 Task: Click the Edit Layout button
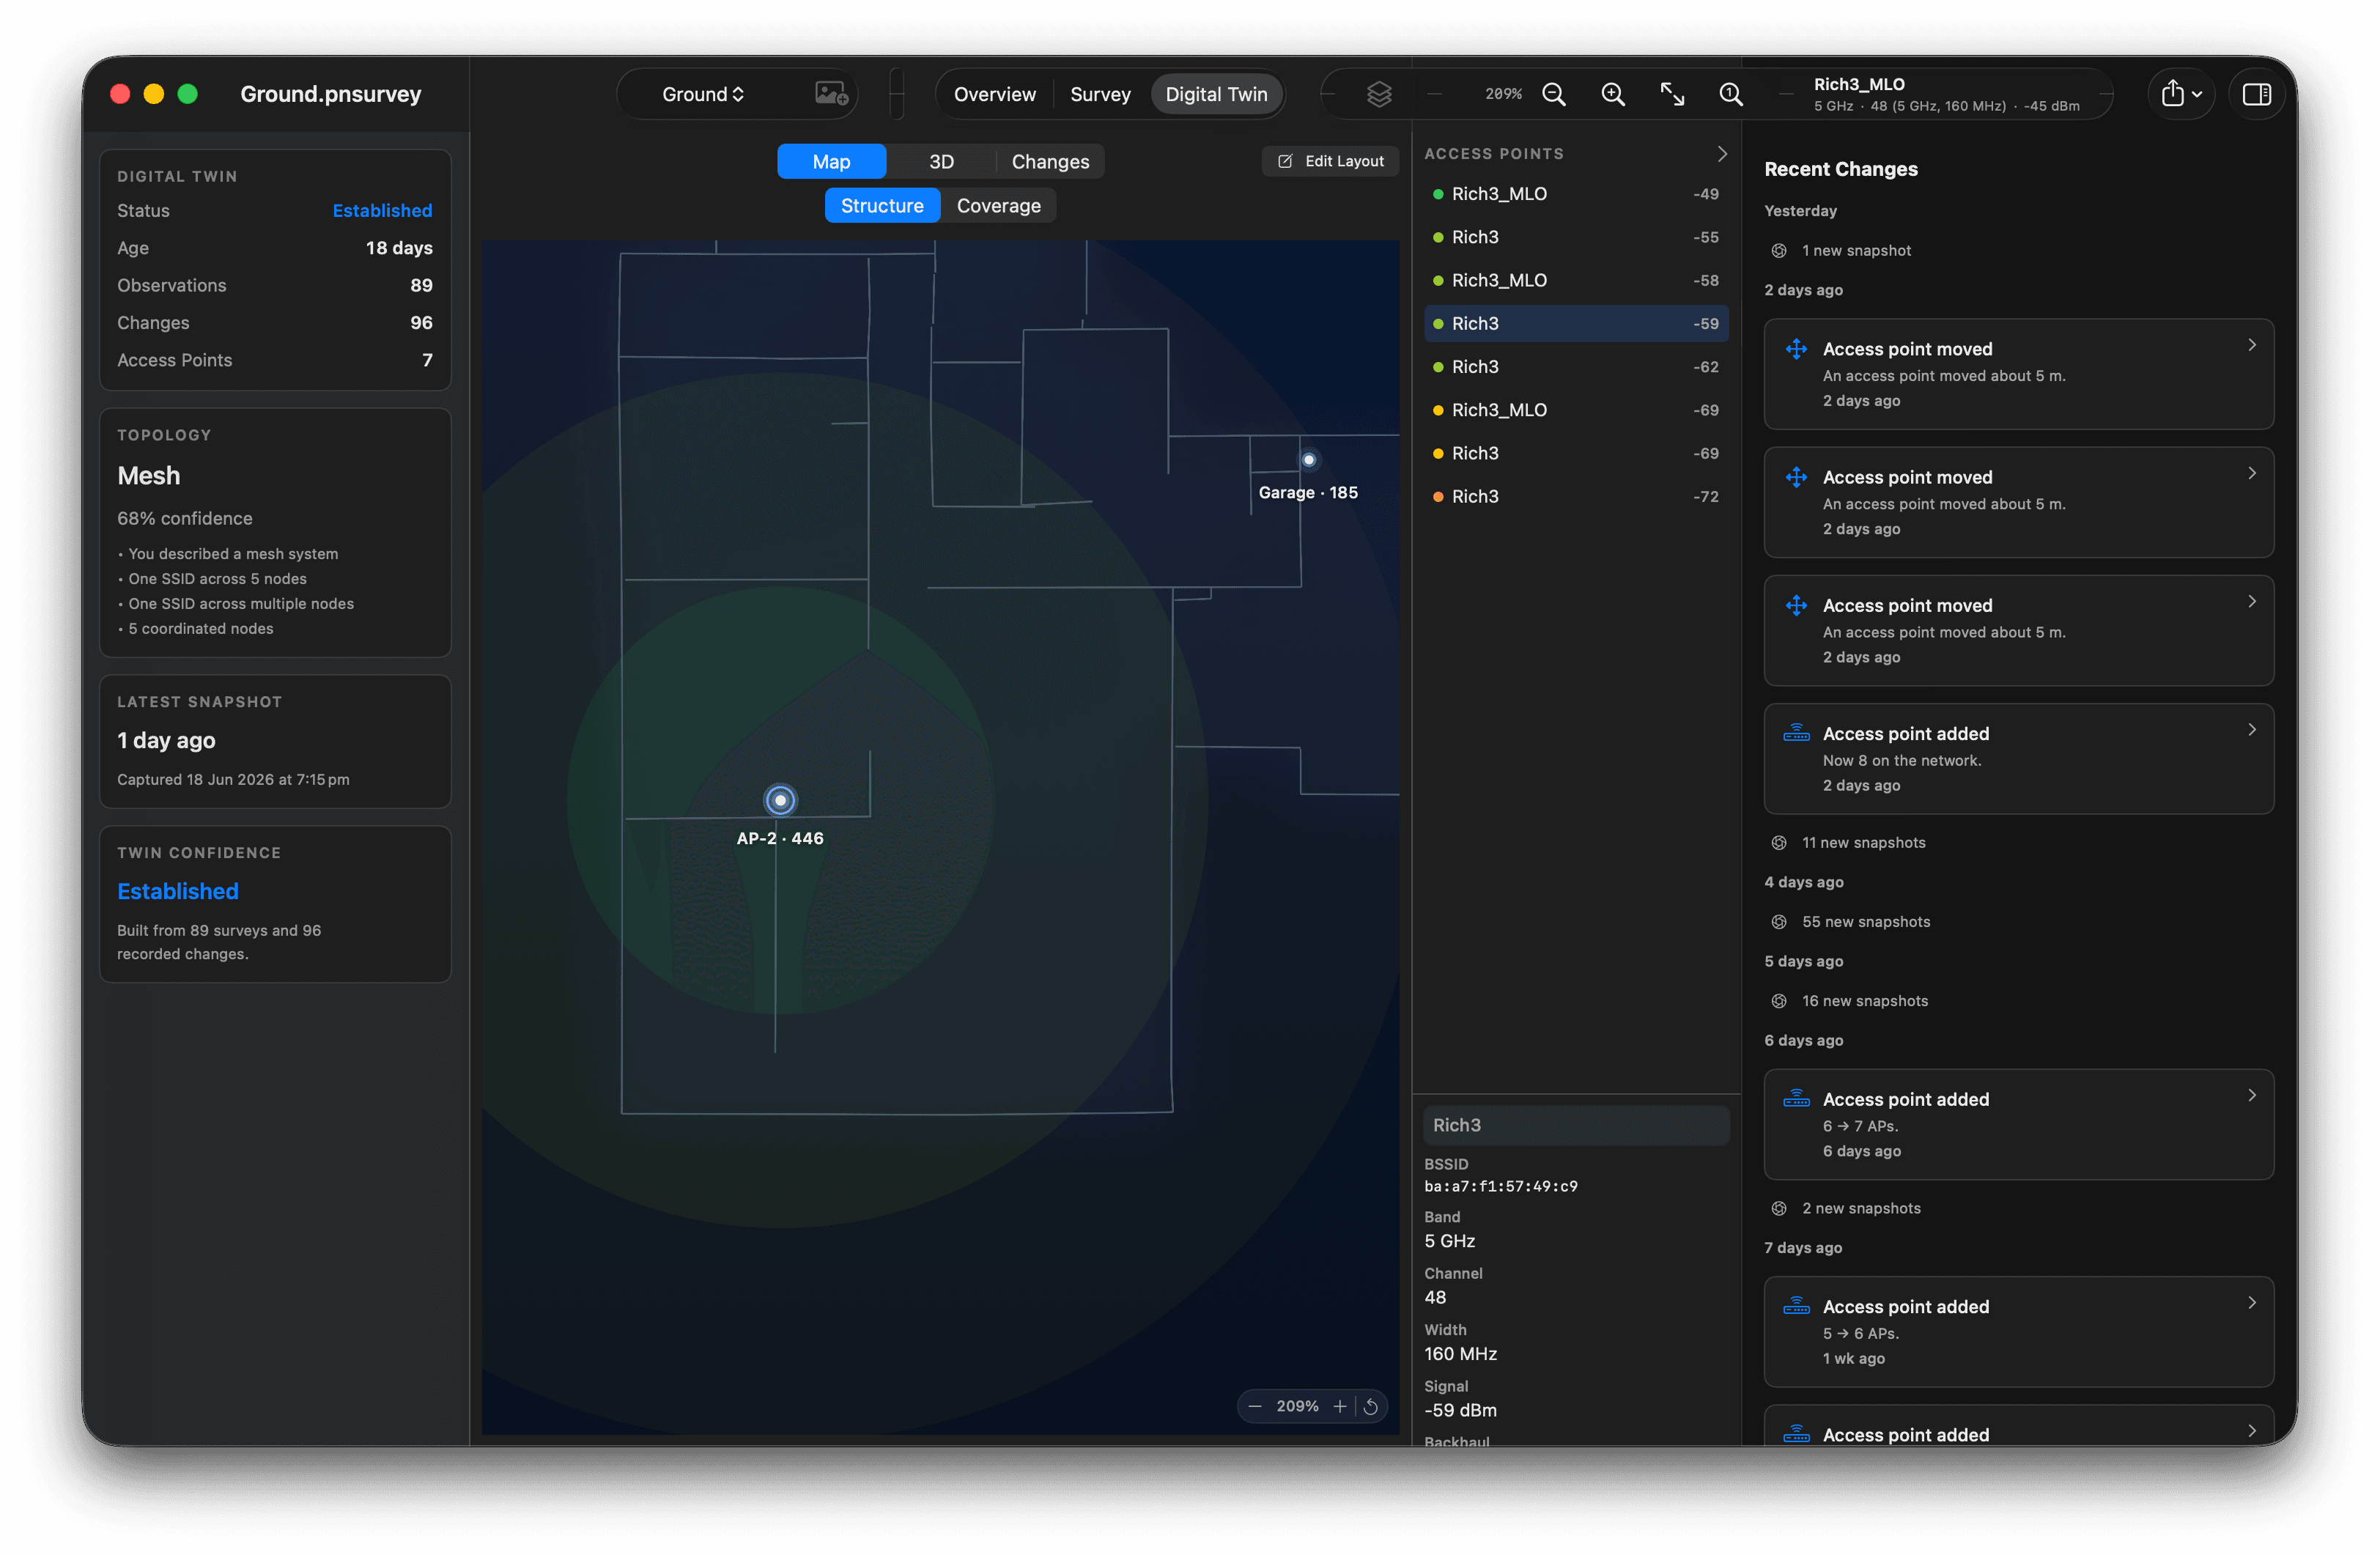(x=1330, y=161)
